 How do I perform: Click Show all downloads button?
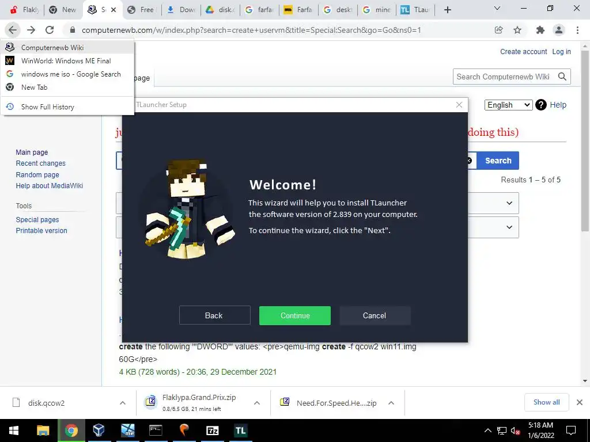[546, 402]
